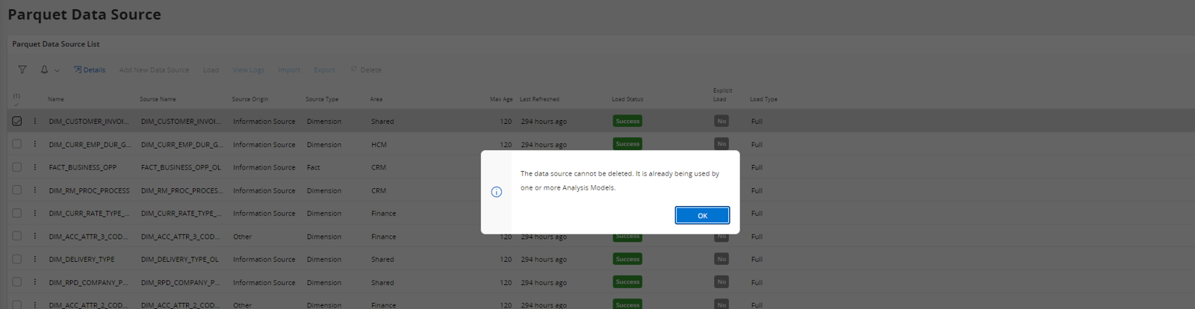Select the DIM_DELIVERY_TYPE_OL source name cell
Image resolution: width=1195 pixels, height=309 pixels.
point(180,259)
